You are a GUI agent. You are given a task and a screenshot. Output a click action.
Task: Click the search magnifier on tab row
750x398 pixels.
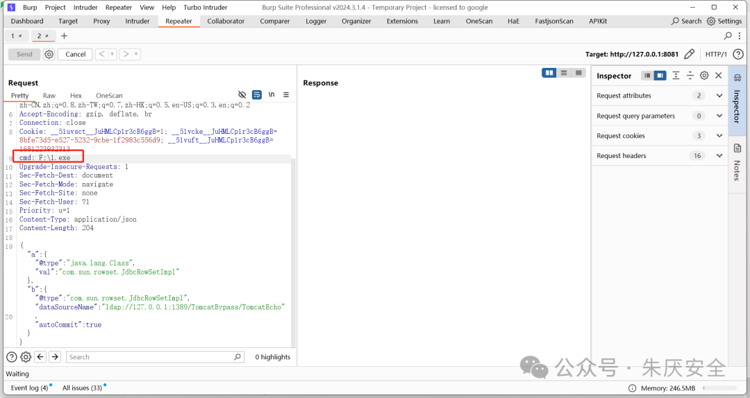(x=728, y=36)
